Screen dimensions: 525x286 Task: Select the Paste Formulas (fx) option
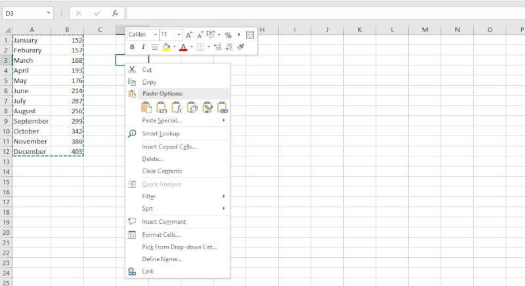177,107
